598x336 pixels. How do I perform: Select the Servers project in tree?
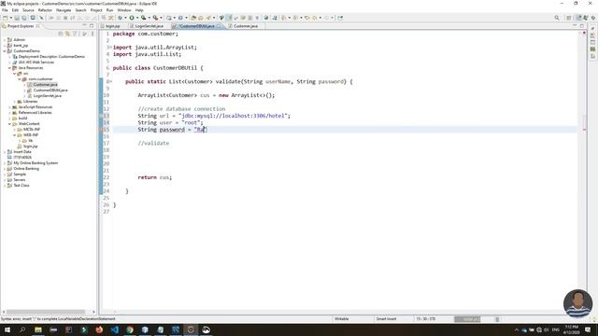20,180
